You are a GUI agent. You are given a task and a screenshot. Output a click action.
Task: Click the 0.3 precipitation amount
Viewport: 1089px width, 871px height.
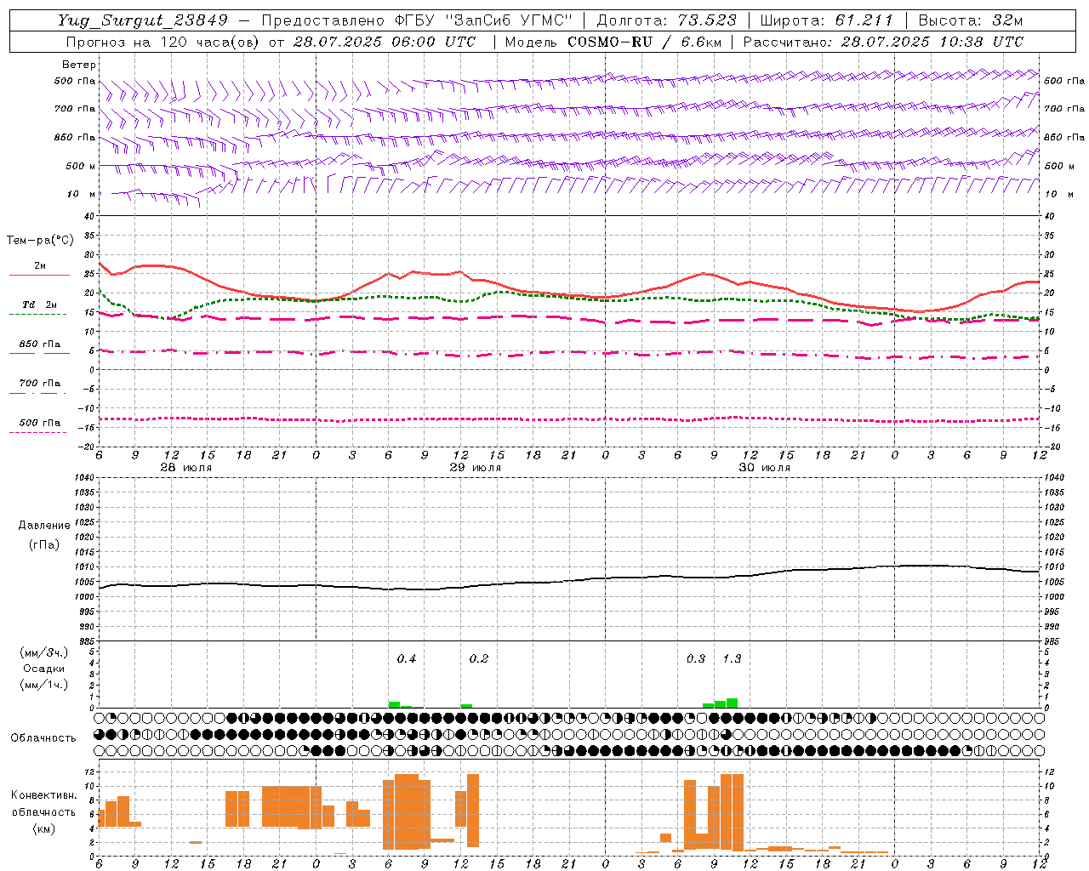tap(696, 659)
